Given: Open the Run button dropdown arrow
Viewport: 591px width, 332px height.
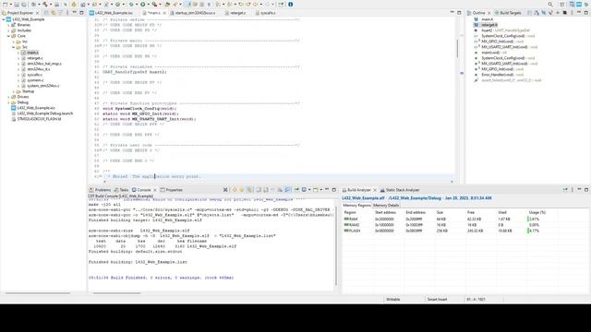Looking at the screenshot, I should tap(149, 4).
